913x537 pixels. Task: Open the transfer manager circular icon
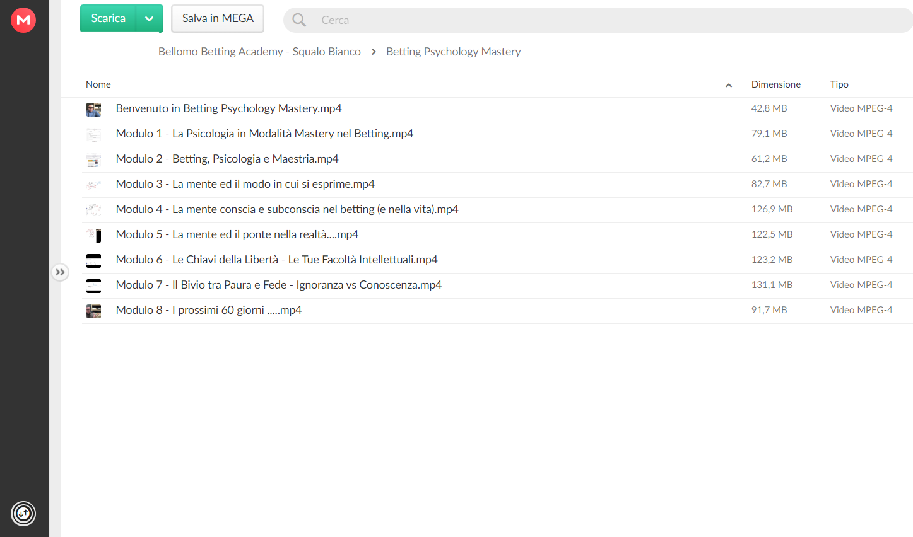click(x=23, y=514)
